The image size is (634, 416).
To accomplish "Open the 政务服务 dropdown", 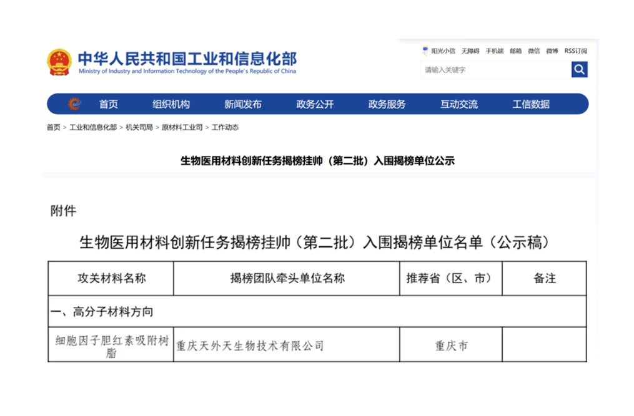I will click(x=387, y=104).
